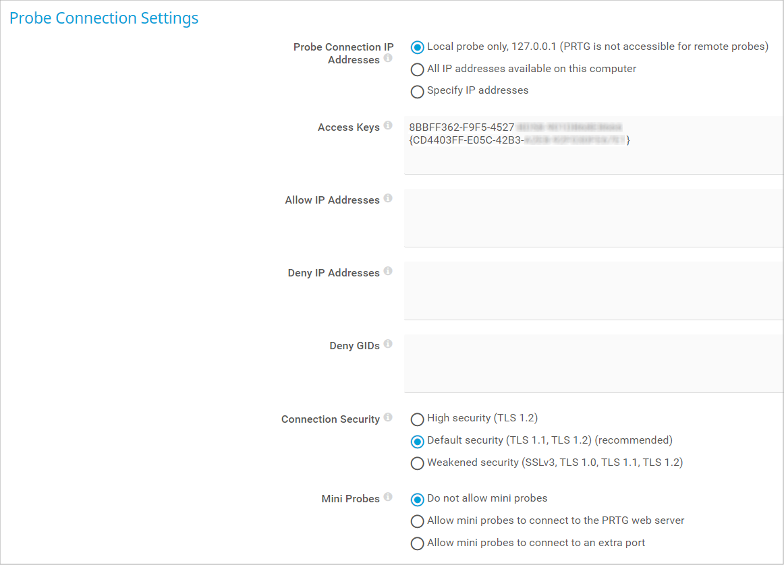Select Default security (recommended) option
This screenshot has height=565, width=784.
click(x=418, y=441)
